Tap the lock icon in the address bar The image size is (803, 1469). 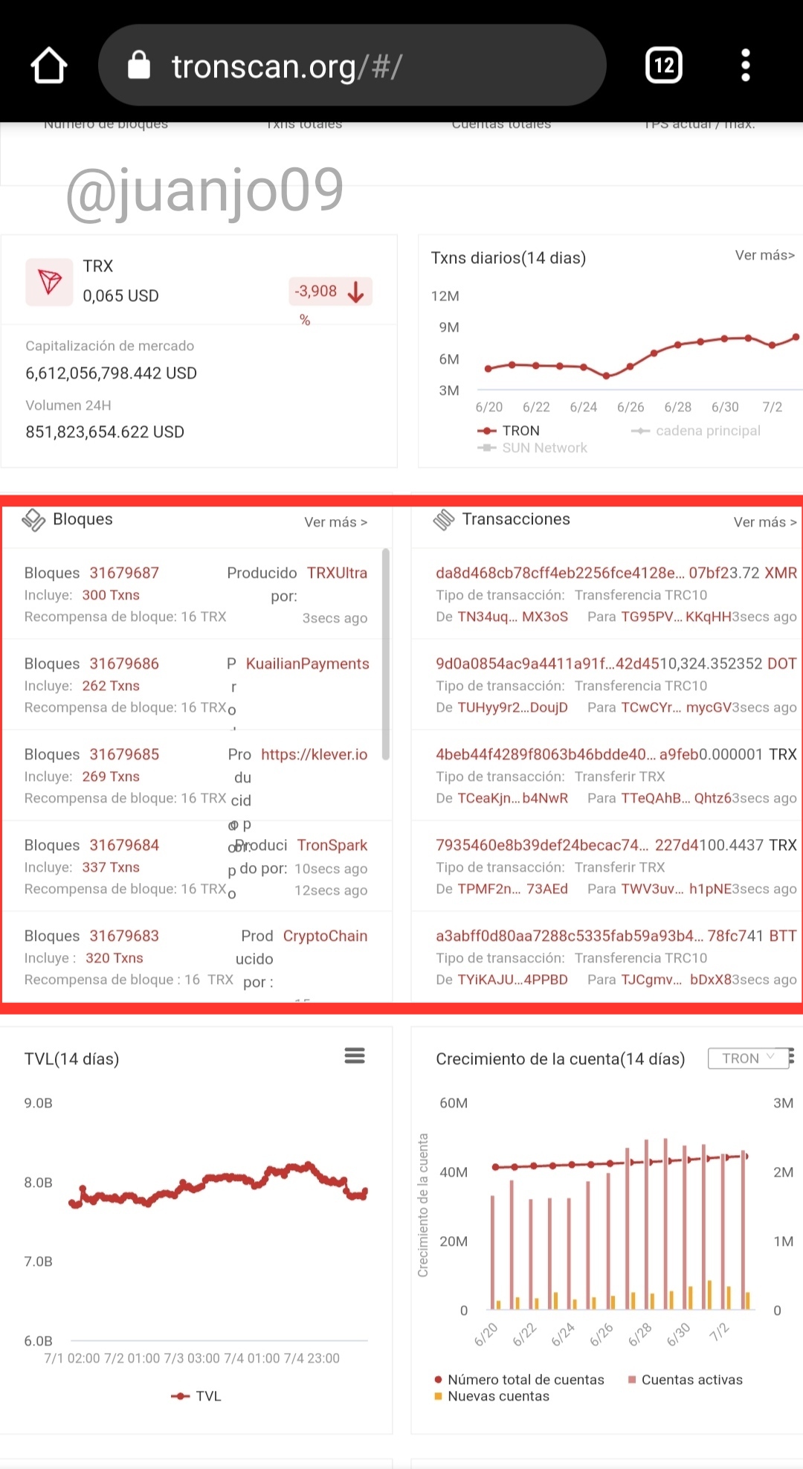click(x=139, y=65)
